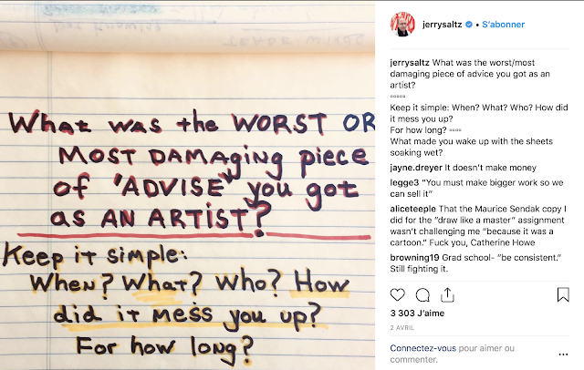Open the jerrysaltz profile picture

[402, 25]
